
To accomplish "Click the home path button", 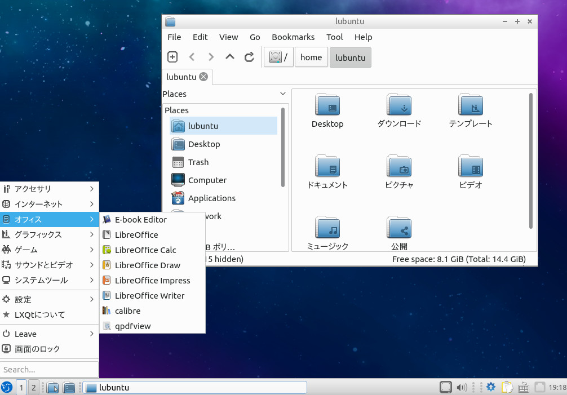I will pos(311,57).
